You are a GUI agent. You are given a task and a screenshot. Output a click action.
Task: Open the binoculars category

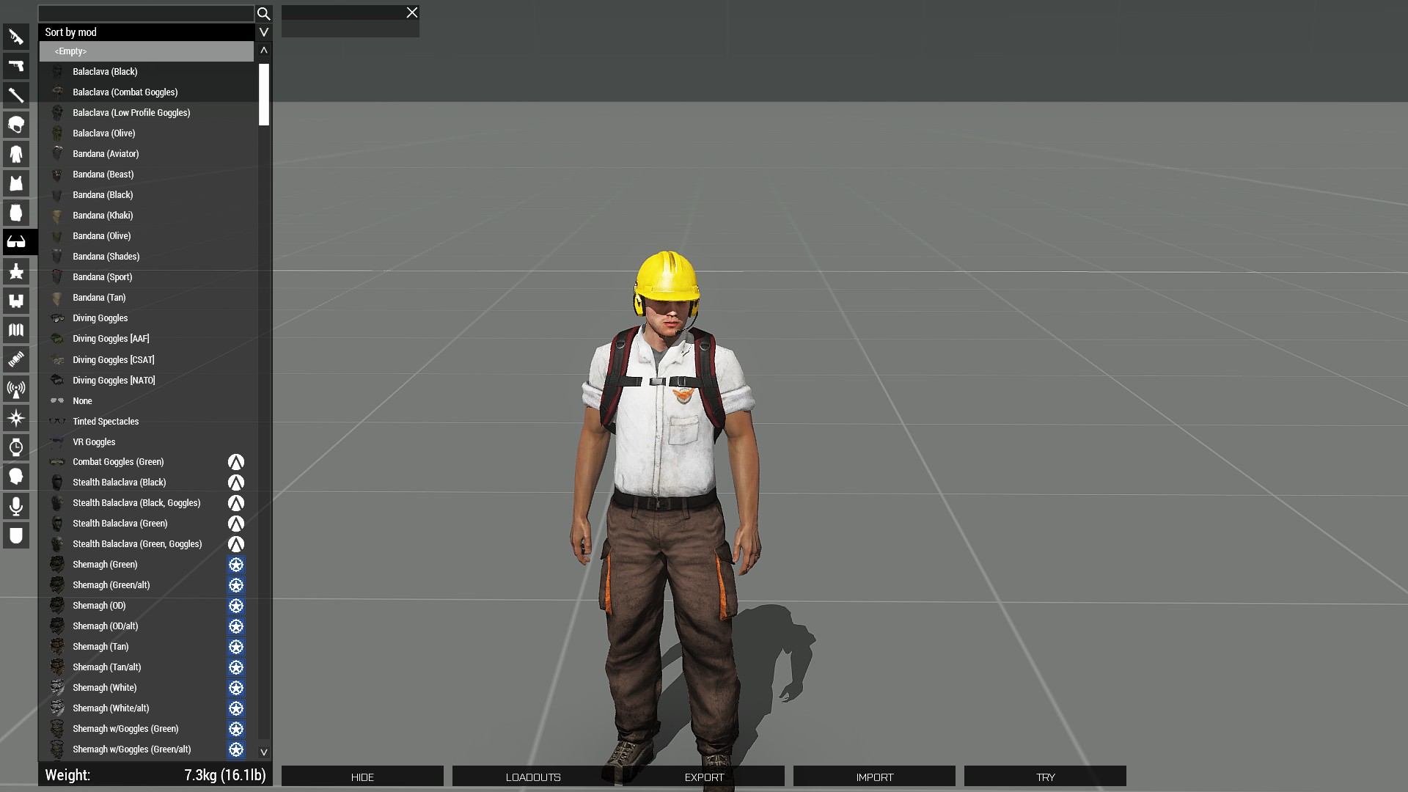[x=16, y=301]
